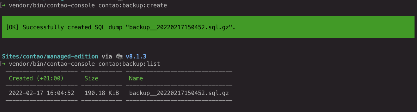Click the "[OK]" label in the banner
Screen dimensions: 417x112
coord(13,27)
